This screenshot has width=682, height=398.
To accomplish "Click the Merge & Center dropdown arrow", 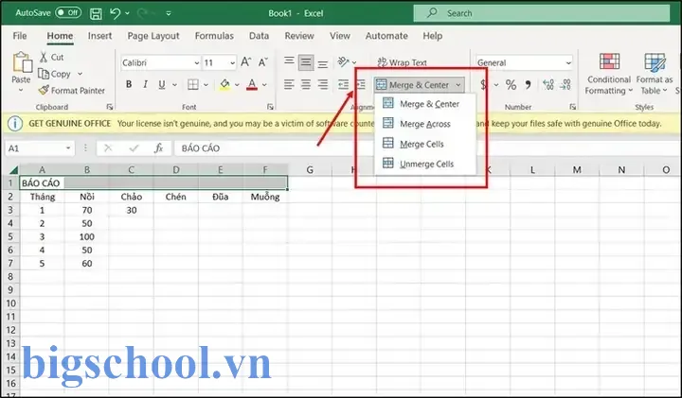I will point(458,85).
